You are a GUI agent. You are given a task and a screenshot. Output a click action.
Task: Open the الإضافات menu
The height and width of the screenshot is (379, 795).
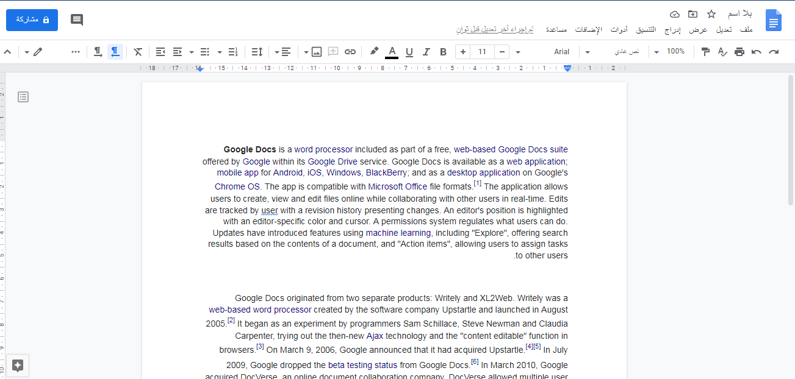(x=588, y=29)
